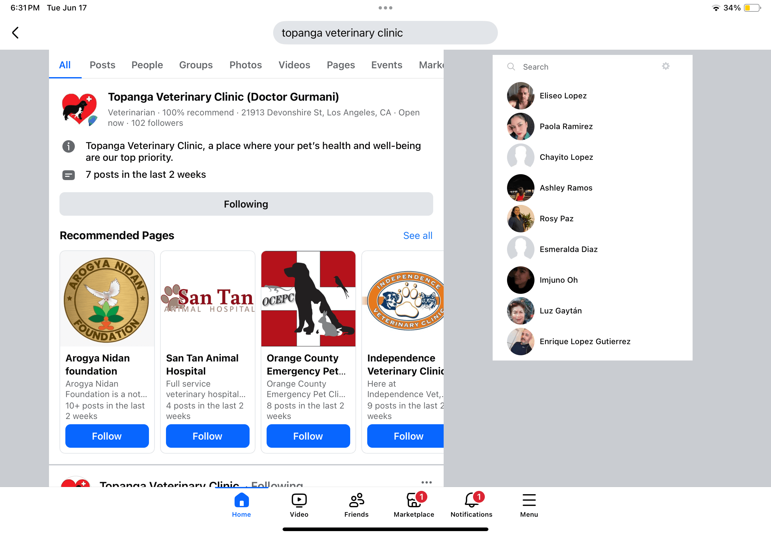
Task: Open contacts settings gear icon
Action: point(665,66)
